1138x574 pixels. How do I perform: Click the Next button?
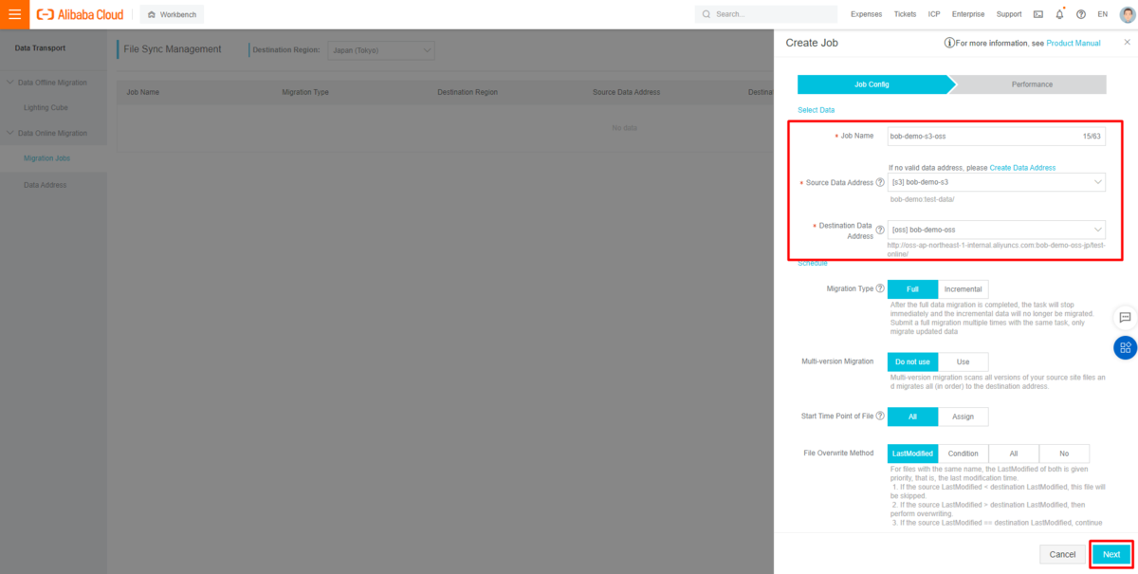click(1111, 554)
